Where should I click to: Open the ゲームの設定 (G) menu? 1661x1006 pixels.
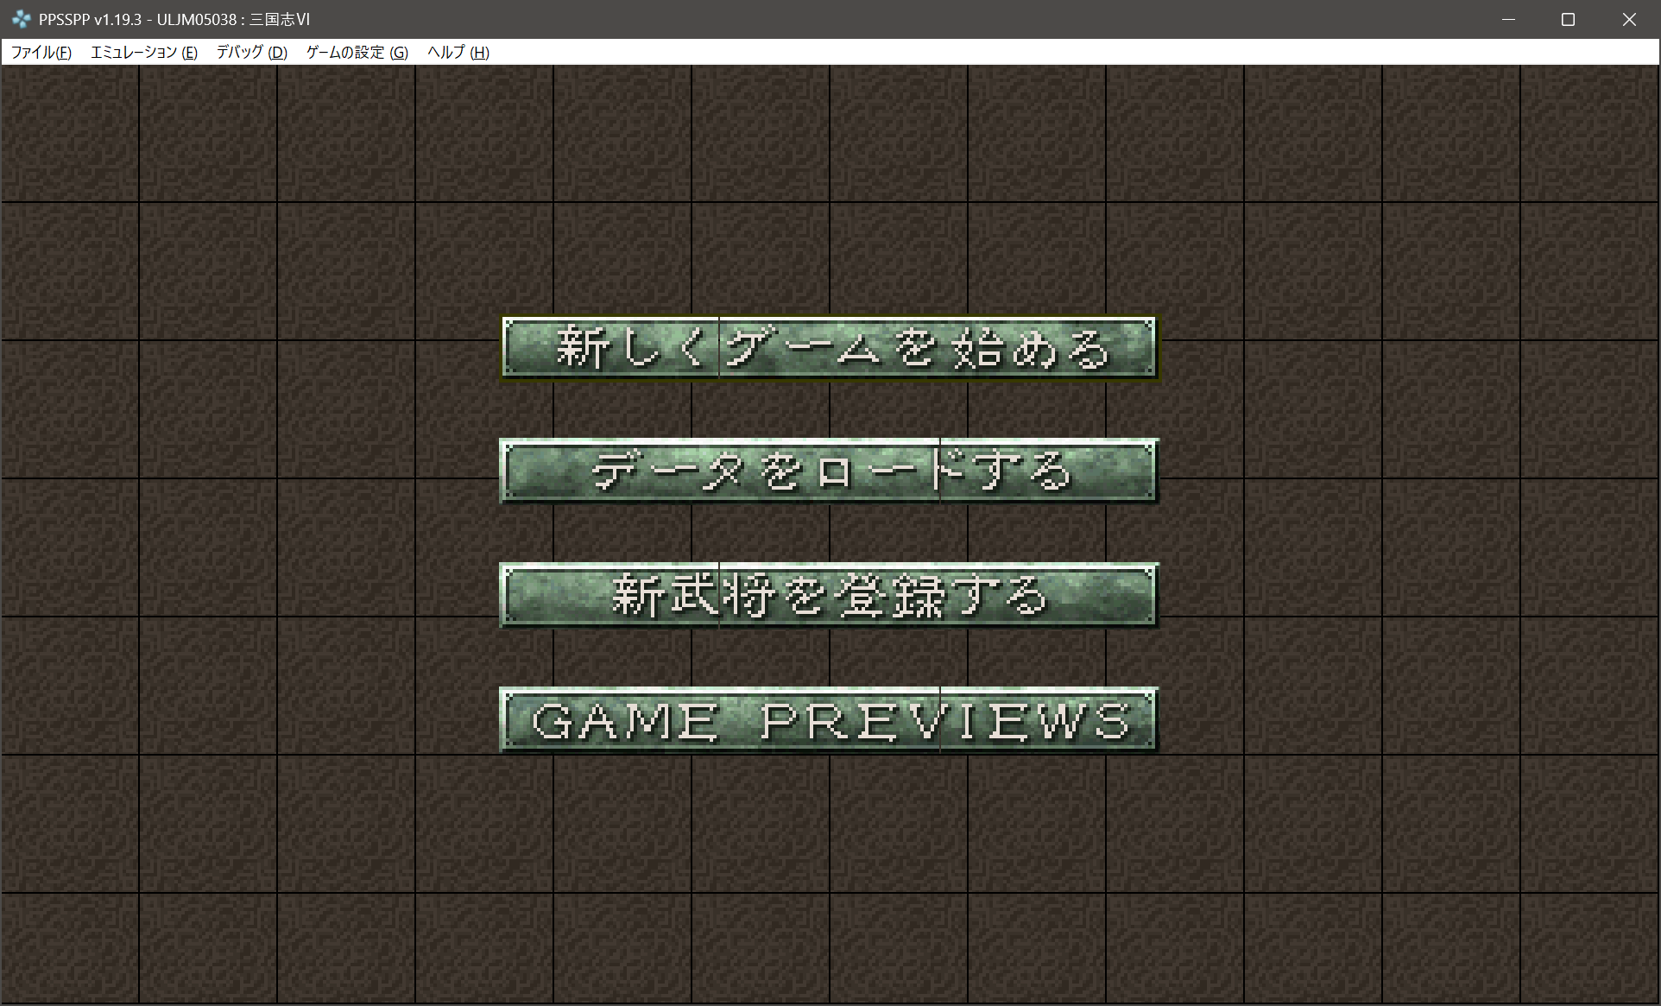pos(357,53)
